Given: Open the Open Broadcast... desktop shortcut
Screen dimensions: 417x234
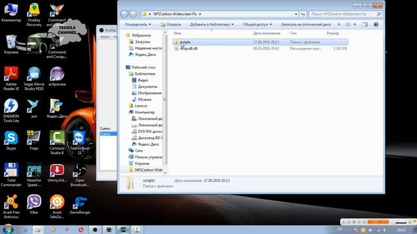Looking at the screenshot, I should coord(79,175).
